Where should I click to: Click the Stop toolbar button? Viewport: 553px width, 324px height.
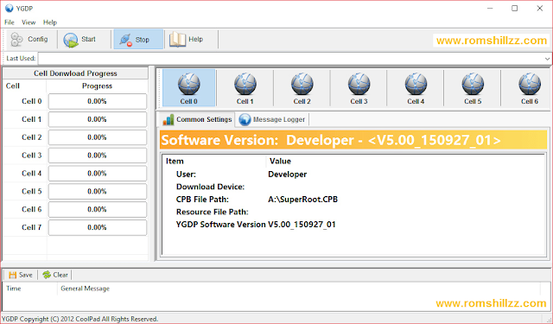pos(138,39)
